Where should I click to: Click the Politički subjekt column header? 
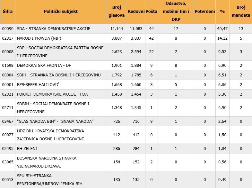(x=61, y=12)
